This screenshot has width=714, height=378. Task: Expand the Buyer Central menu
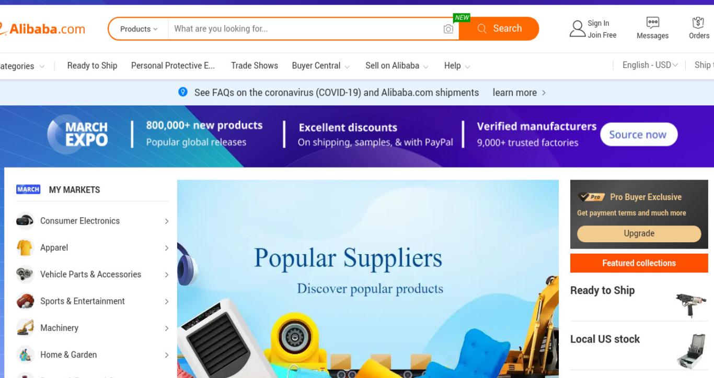pyautogui.click(x=321, y=66)
